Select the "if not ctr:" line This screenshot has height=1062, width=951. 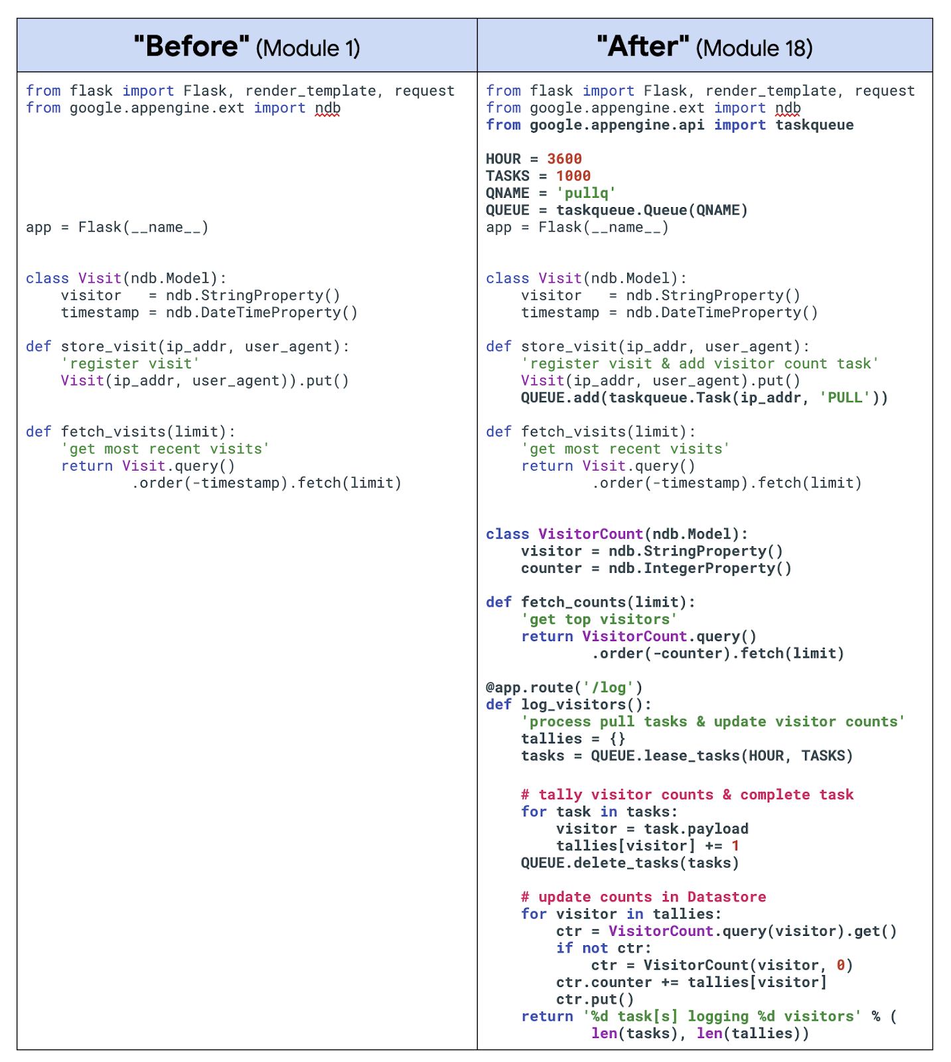pos(604,948)
